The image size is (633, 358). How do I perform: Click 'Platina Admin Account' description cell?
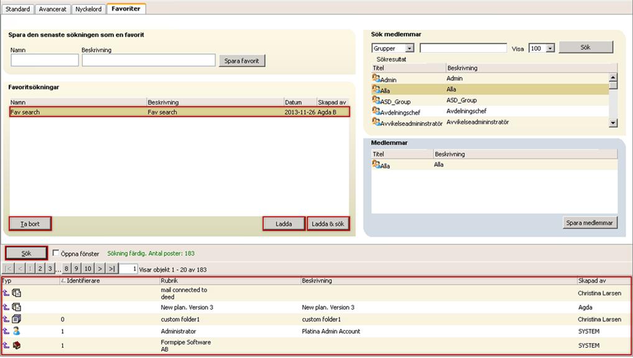(x=331, y=331)
